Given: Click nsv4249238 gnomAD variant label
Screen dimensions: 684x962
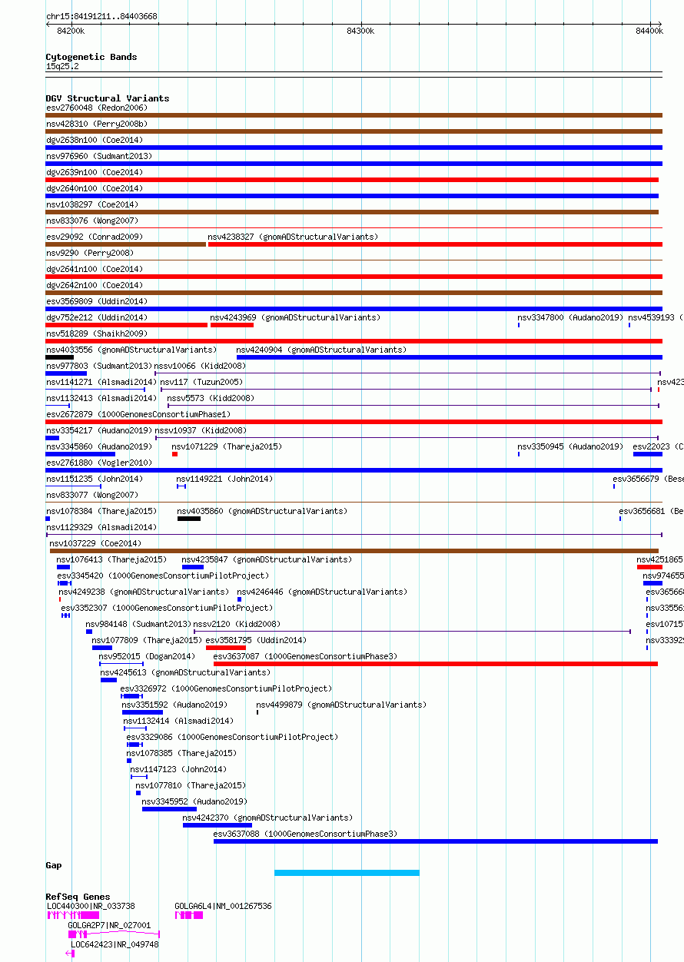Looking at the screenshot, I should pyautogui.click(x=144, y=592).
